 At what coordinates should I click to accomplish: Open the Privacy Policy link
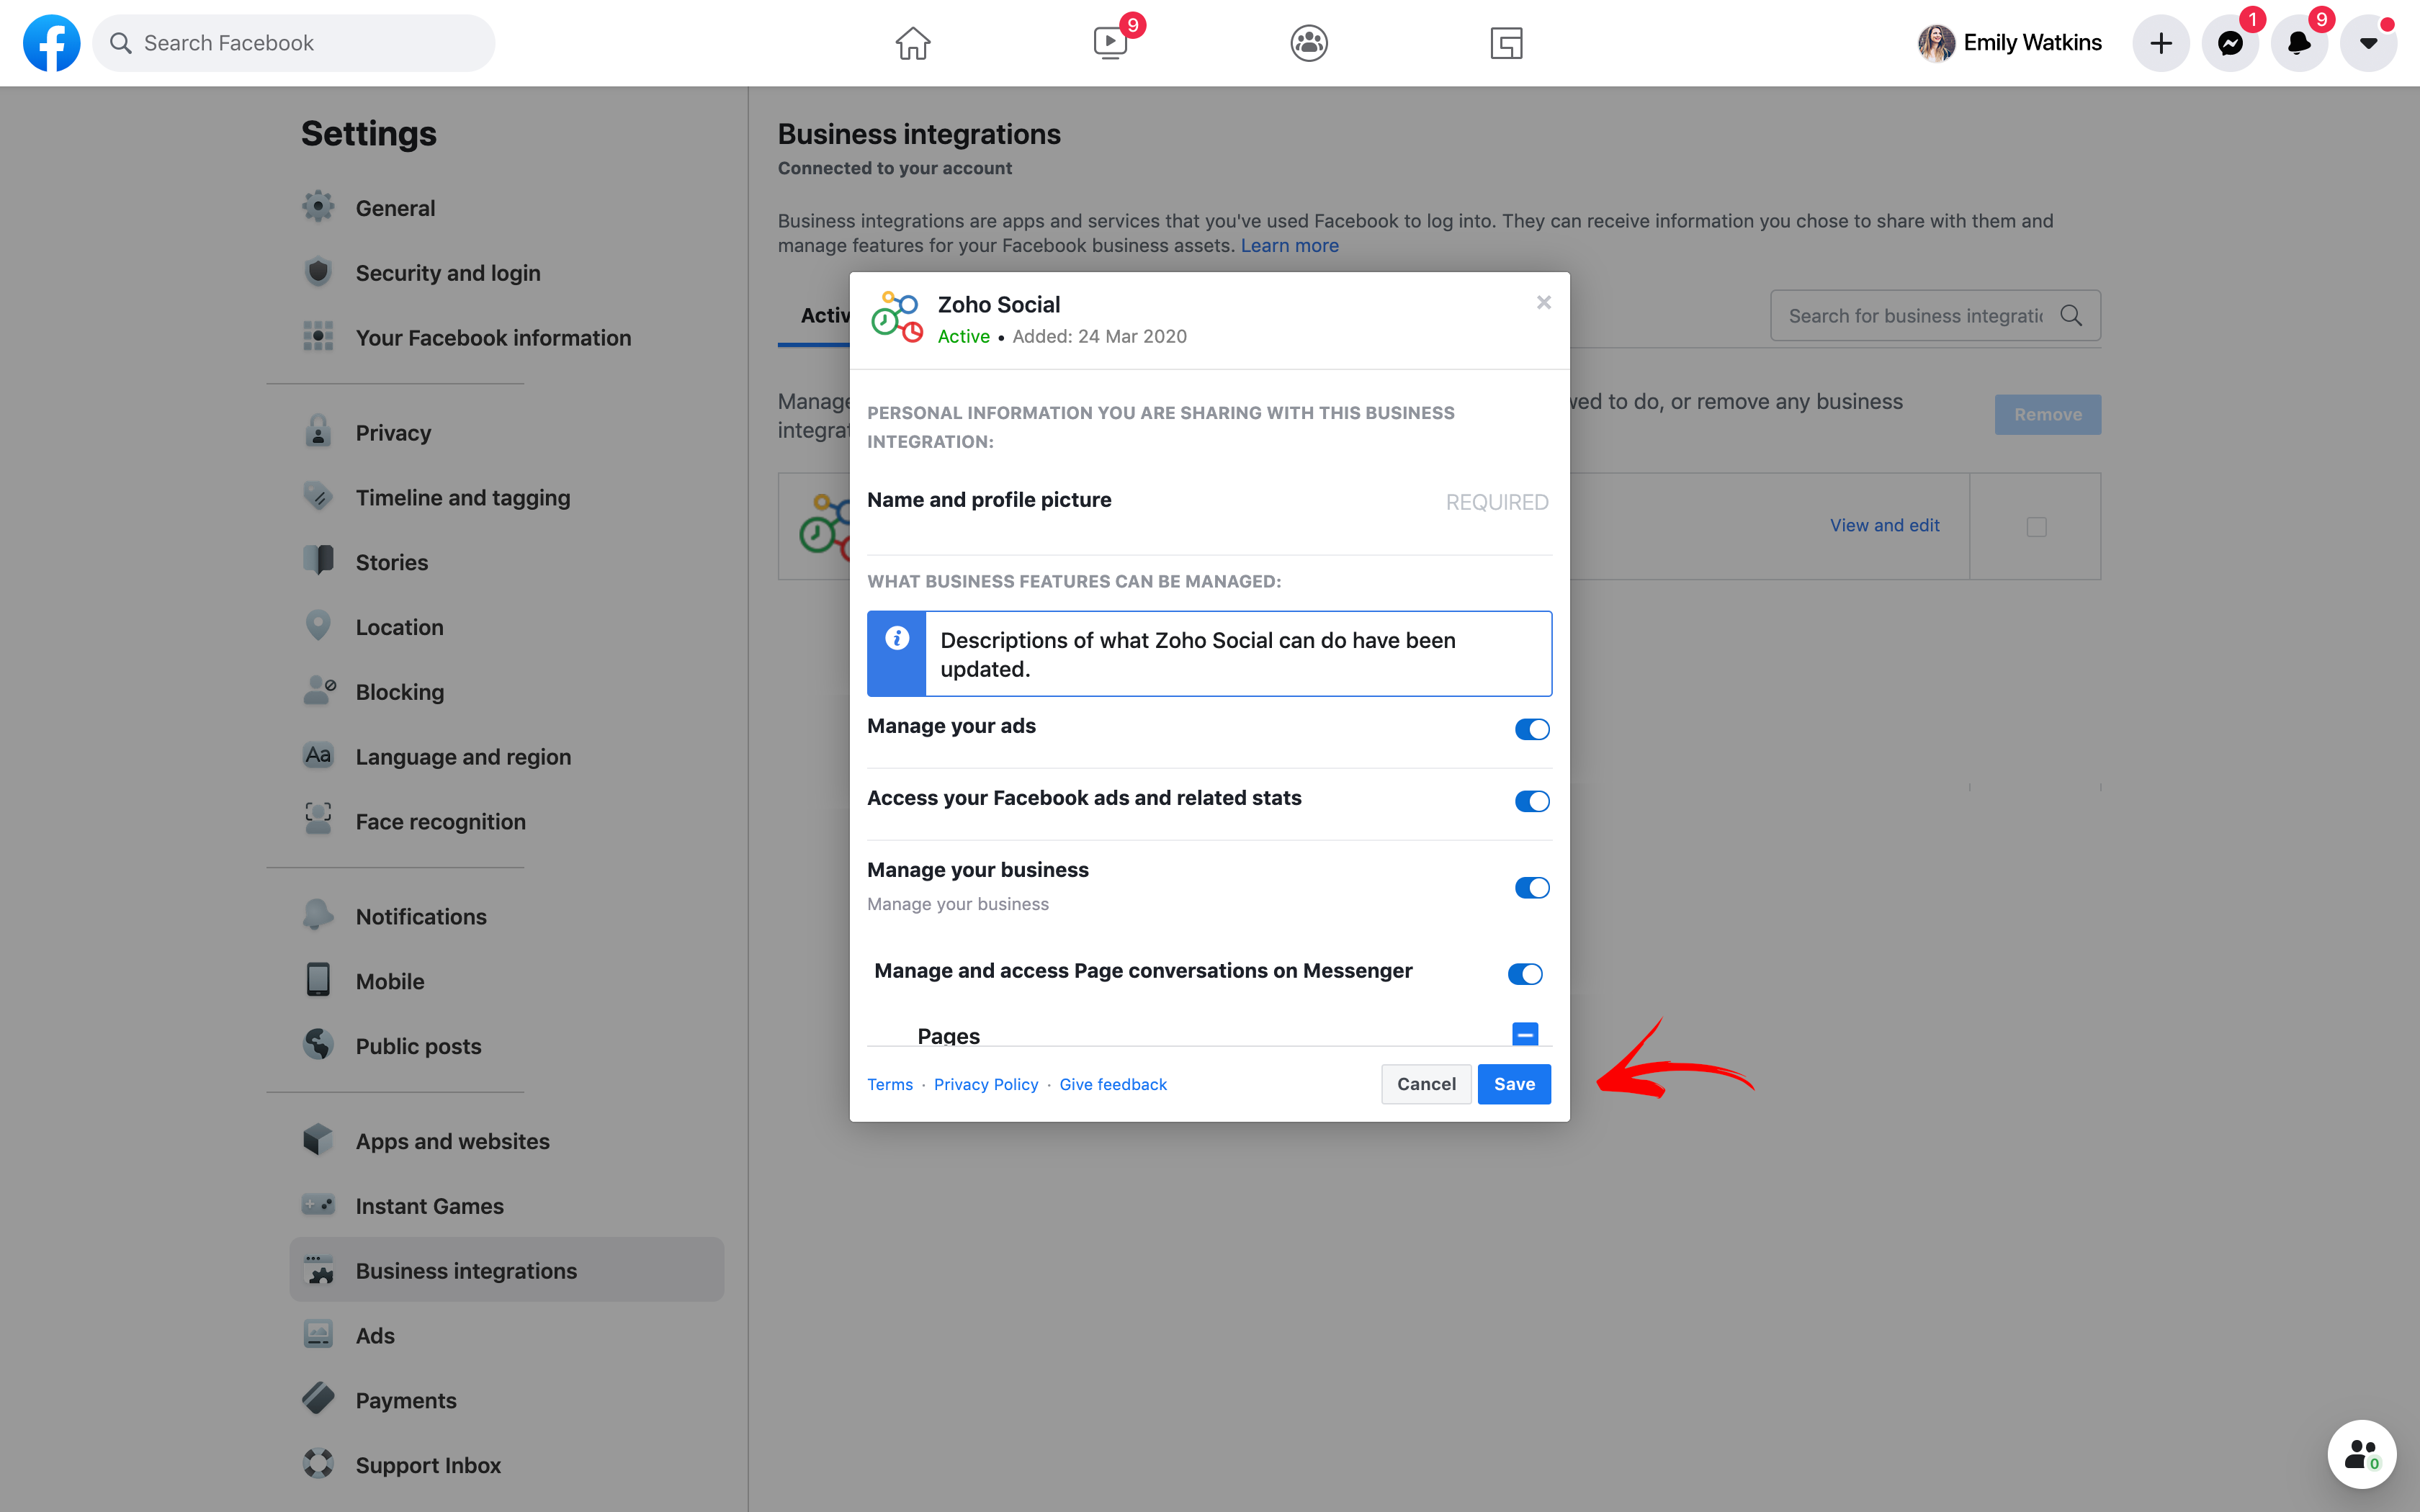pyautogui.click(x=985, y=1084)
